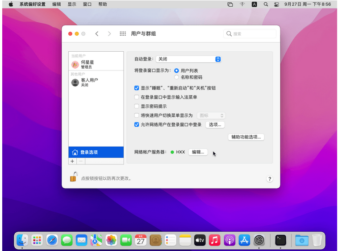Click the help question mark button

tap(269, 179)
